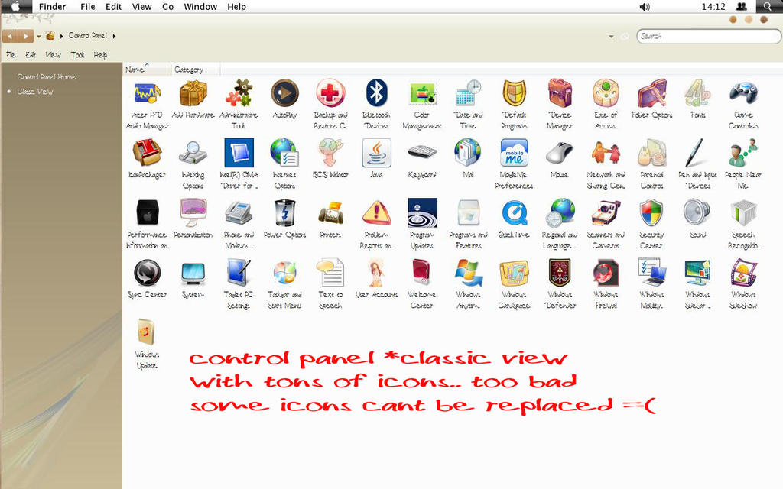
Task: Open Game Controllers icon
Action: tap(743, 93)
